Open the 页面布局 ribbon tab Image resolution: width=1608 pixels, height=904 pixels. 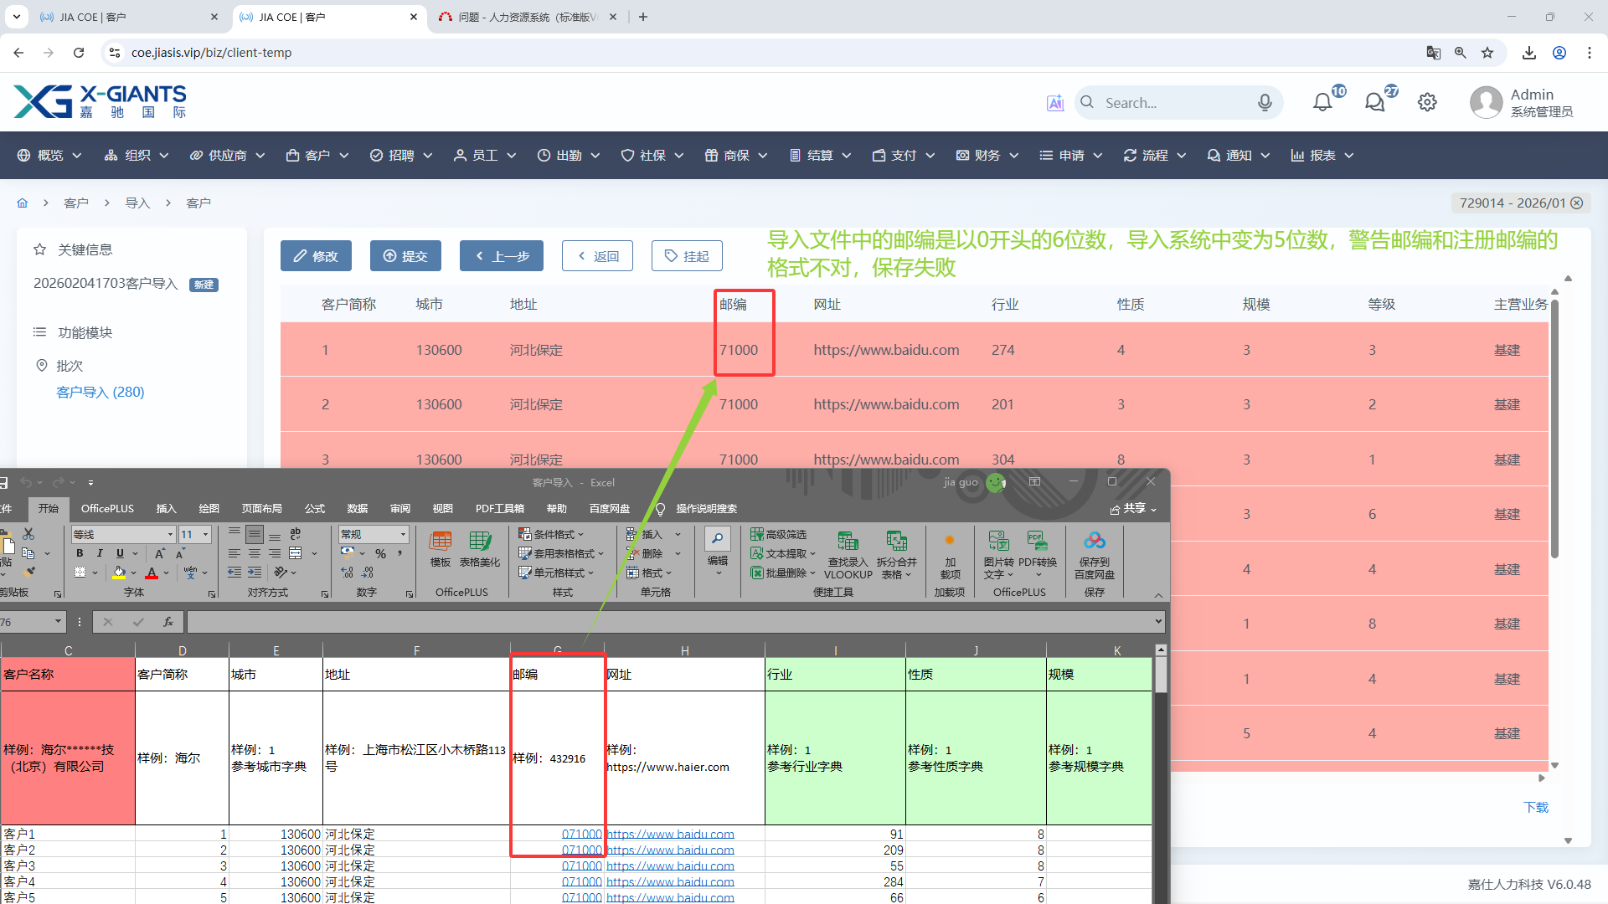click(x=261, y=508)
